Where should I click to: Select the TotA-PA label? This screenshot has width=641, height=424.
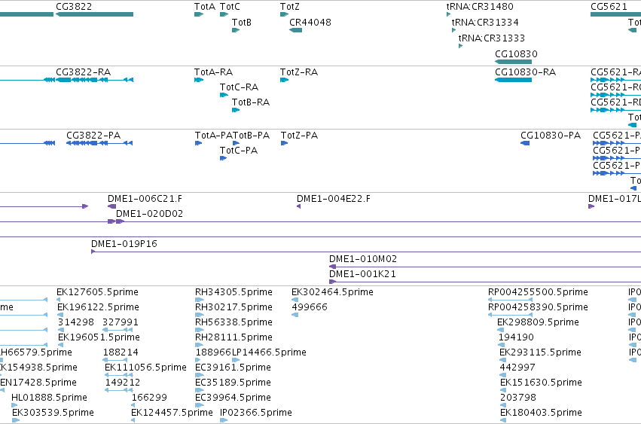click(x=214, y=136)
